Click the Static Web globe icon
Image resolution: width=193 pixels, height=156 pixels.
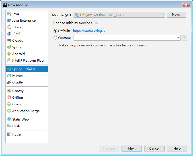click(9, 119)
